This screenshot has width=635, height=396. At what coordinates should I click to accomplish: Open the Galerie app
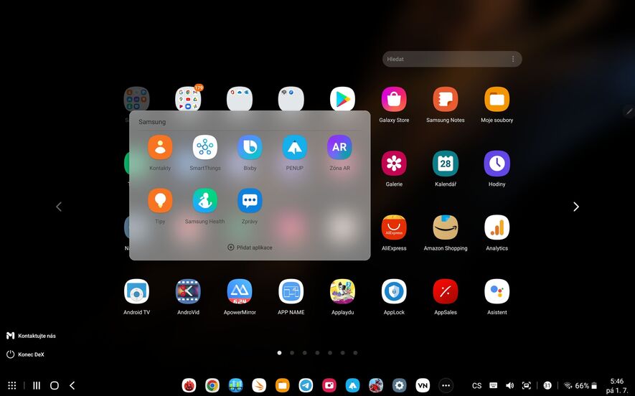(x=394, y=164)
